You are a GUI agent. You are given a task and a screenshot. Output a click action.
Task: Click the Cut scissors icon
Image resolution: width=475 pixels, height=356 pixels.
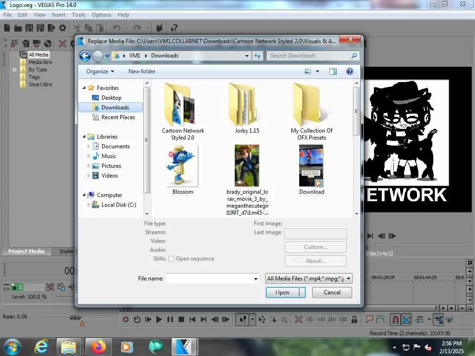(x=77, y=28)
